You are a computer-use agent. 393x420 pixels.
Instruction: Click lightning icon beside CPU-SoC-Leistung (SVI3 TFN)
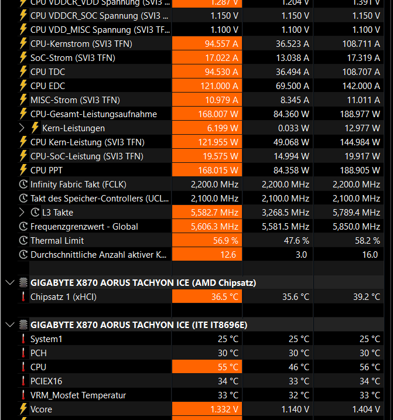tap(23, 156)
